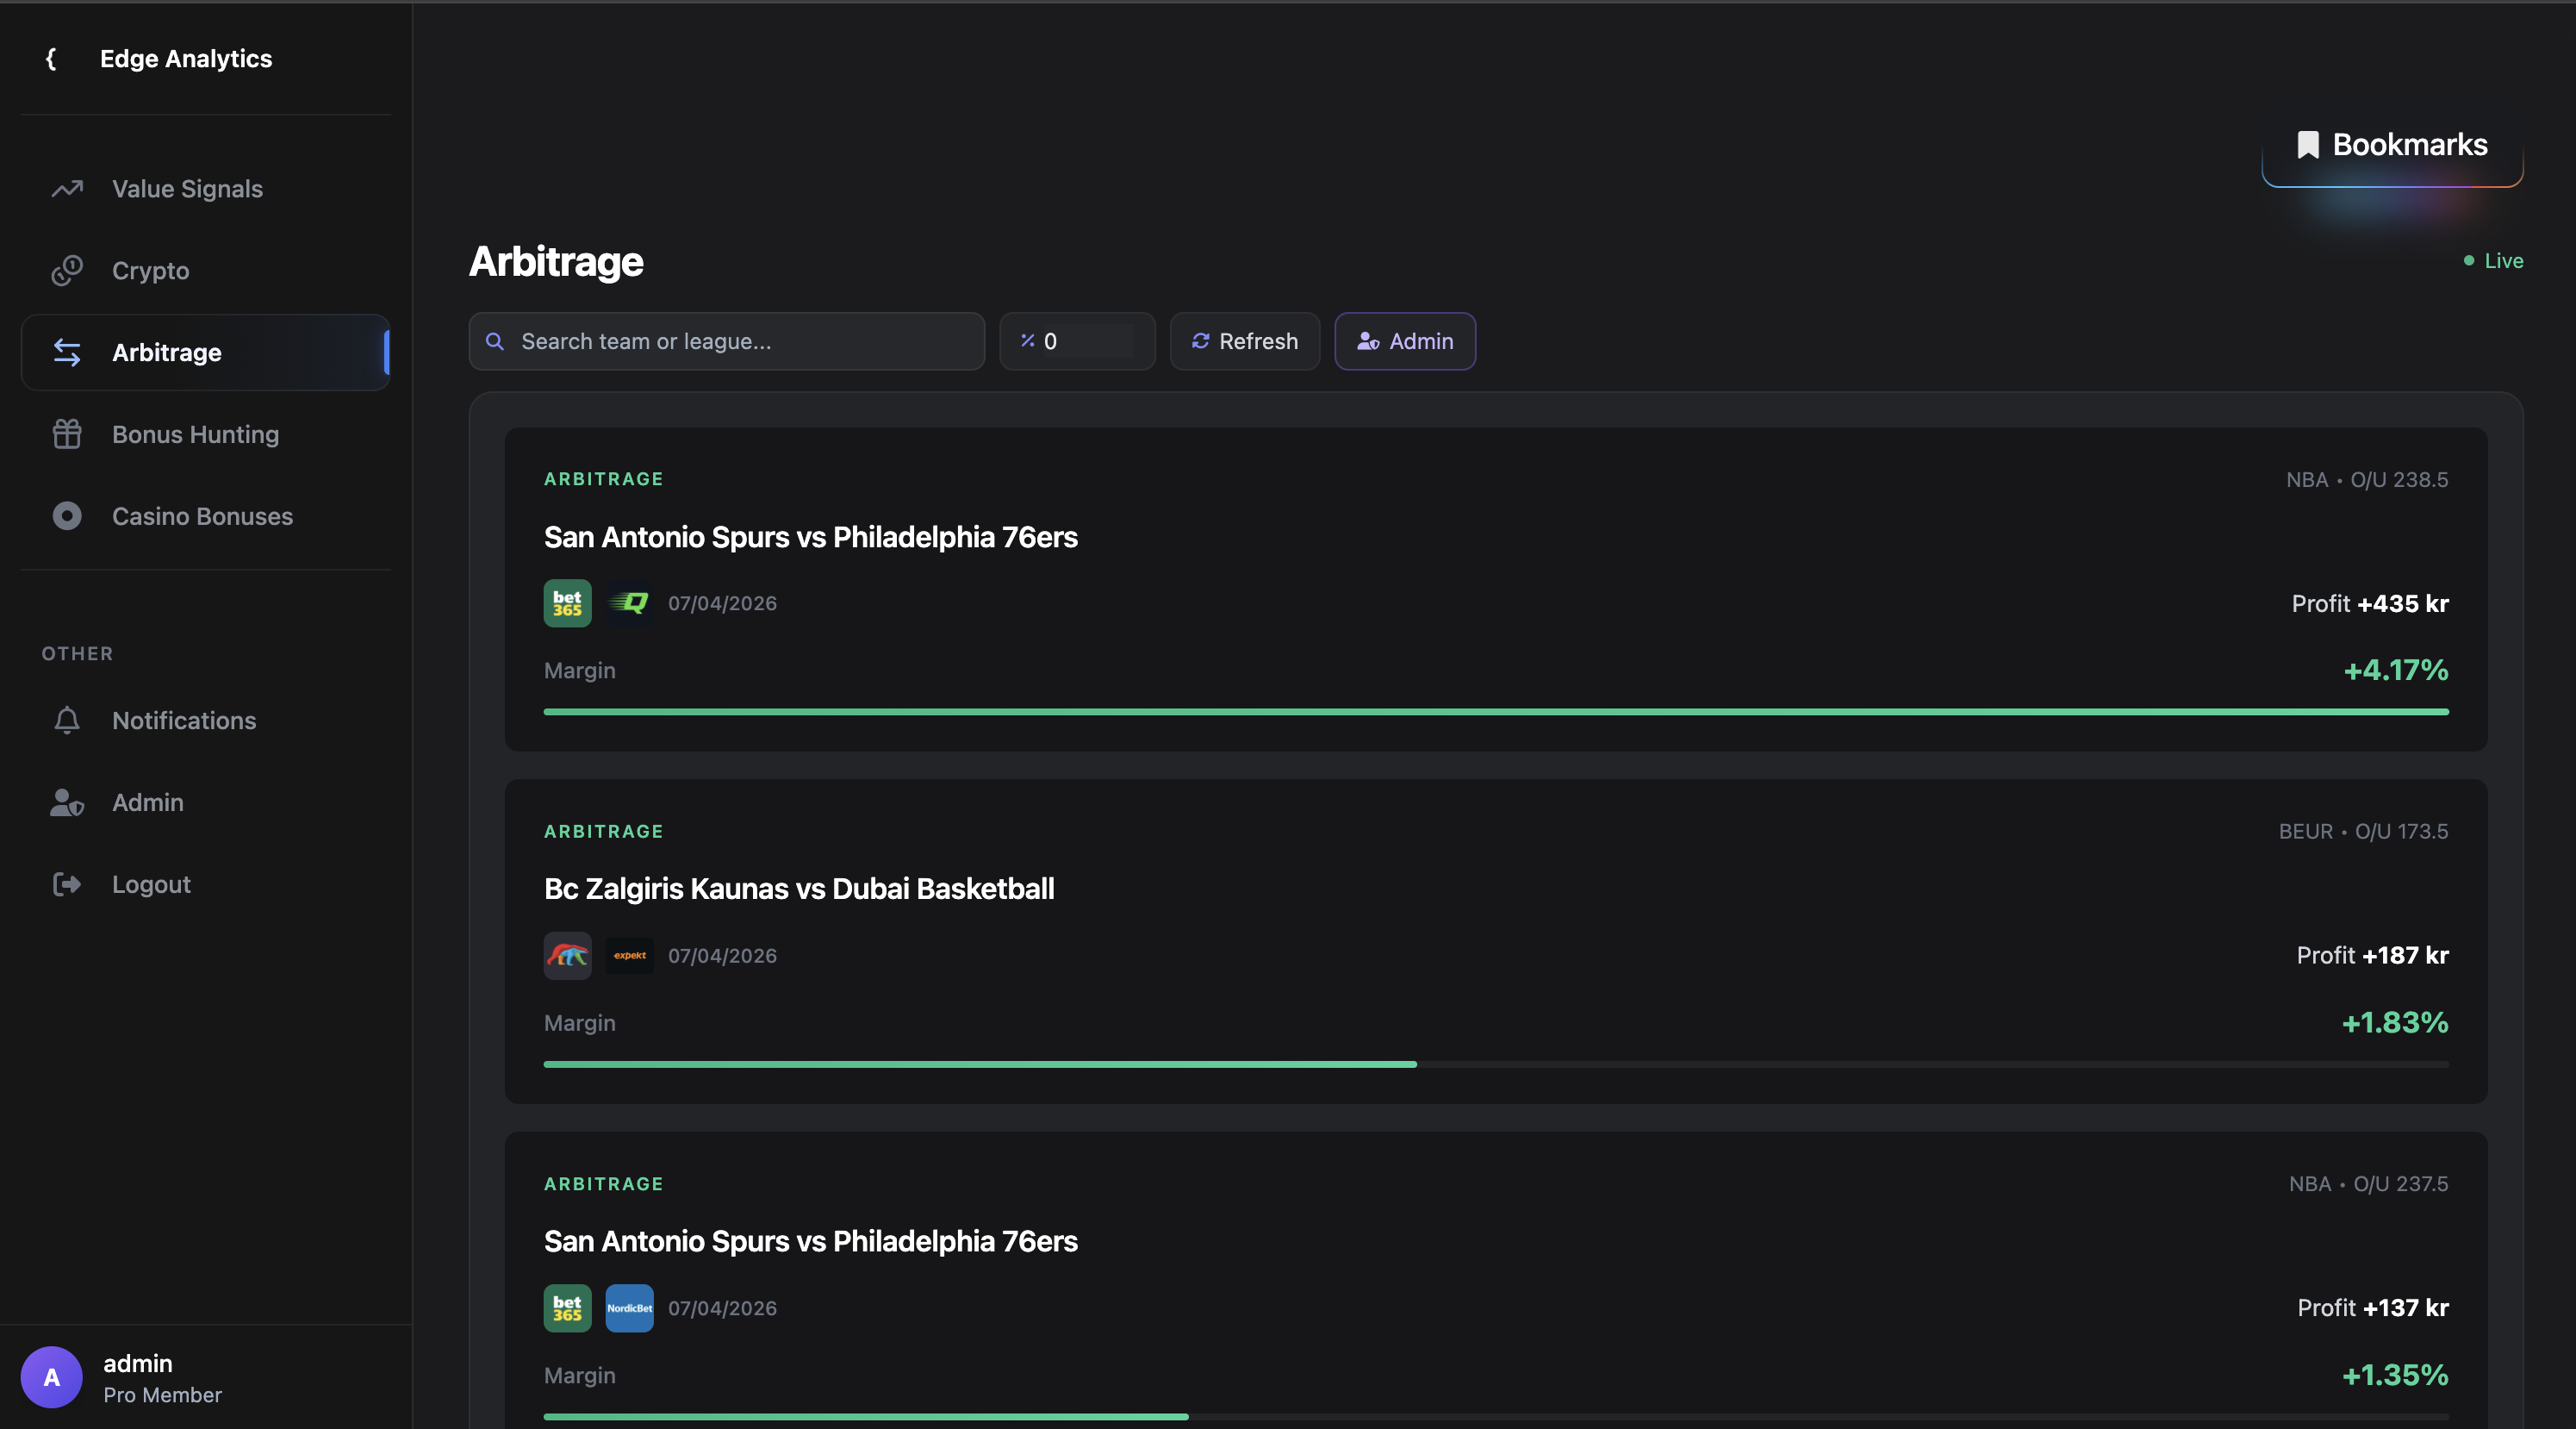Select the Bonus Hunting gift icon
Image resolution: width=2576 pixels, height=1429 pixels.
pos(66,434)
